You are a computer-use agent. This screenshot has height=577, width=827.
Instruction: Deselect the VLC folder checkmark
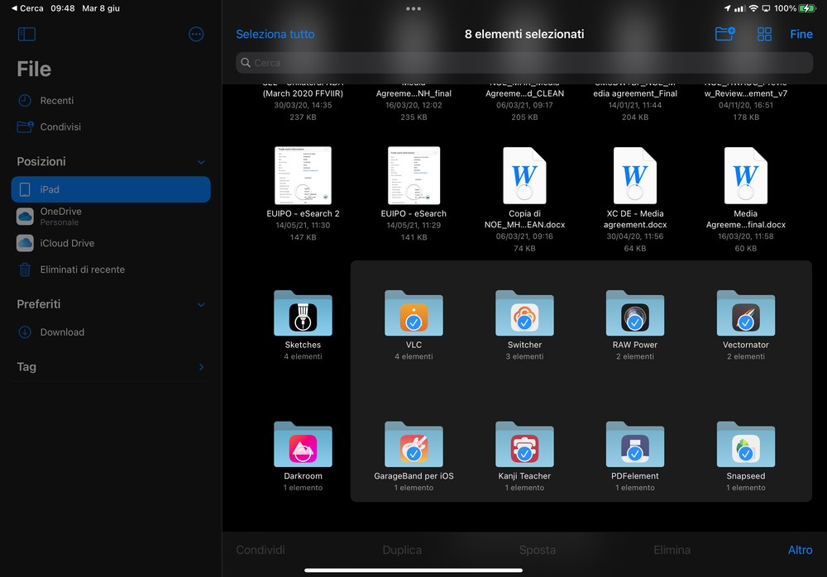tap(413, 322)
